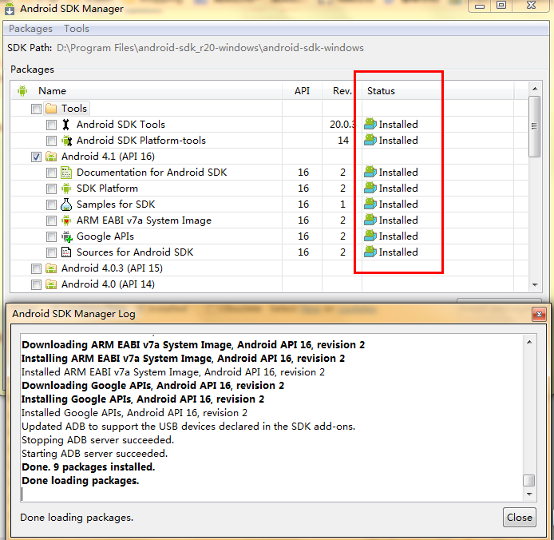Check the Android 4.0.3 (API 15) checkbox
554x540 pixels.
[x=36, y=268]
